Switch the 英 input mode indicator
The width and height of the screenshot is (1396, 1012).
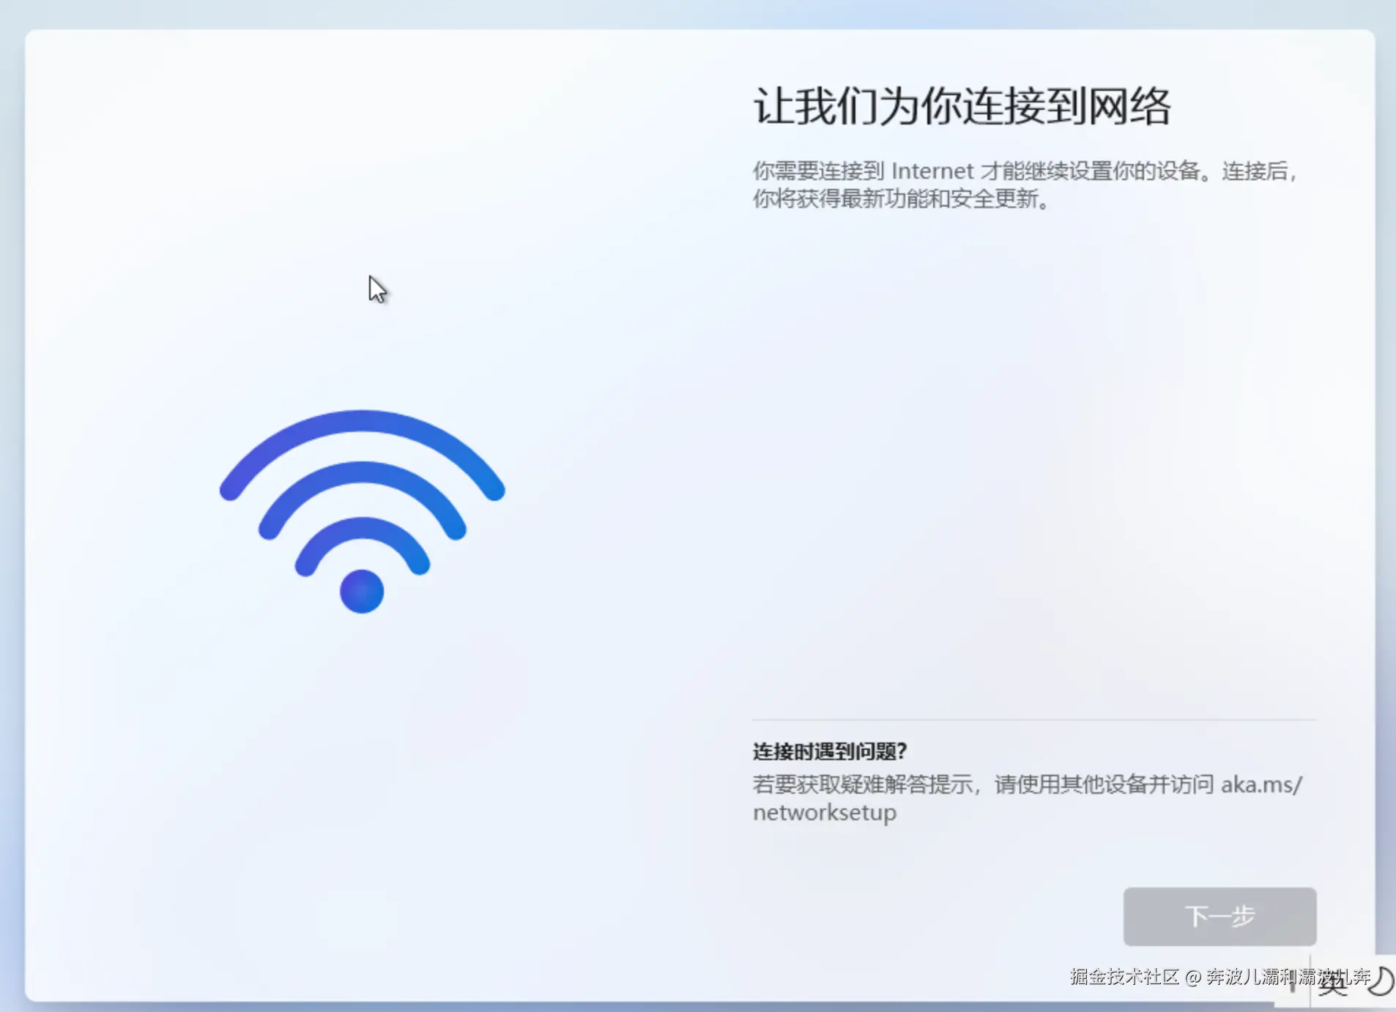pyautogui.click(x=1332, y=983)
